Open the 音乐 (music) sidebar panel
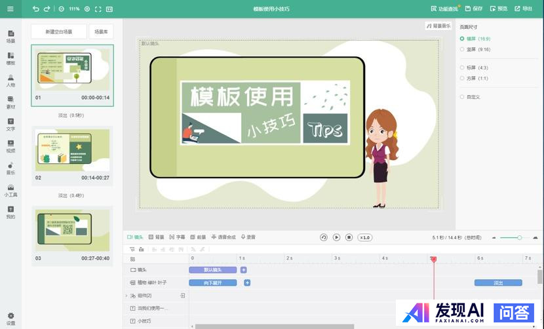 (10, 168)
